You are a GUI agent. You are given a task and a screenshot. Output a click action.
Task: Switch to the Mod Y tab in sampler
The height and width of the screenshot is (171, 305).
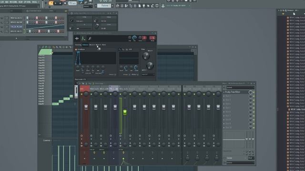pos(98,45)
